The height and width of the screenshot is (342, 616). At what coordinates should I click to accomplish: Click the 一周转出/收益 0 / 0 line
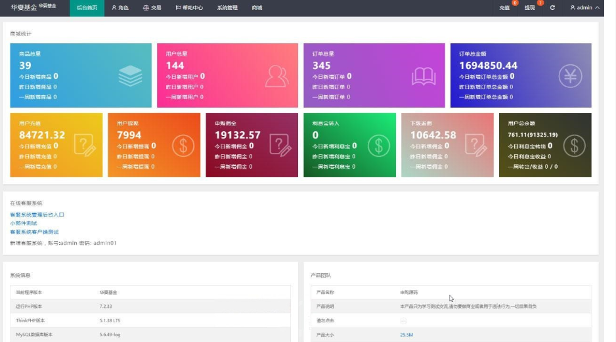coord(533,167)
